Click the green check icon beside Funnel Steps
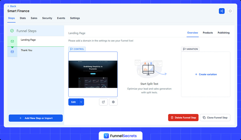 tap(12, 31)
